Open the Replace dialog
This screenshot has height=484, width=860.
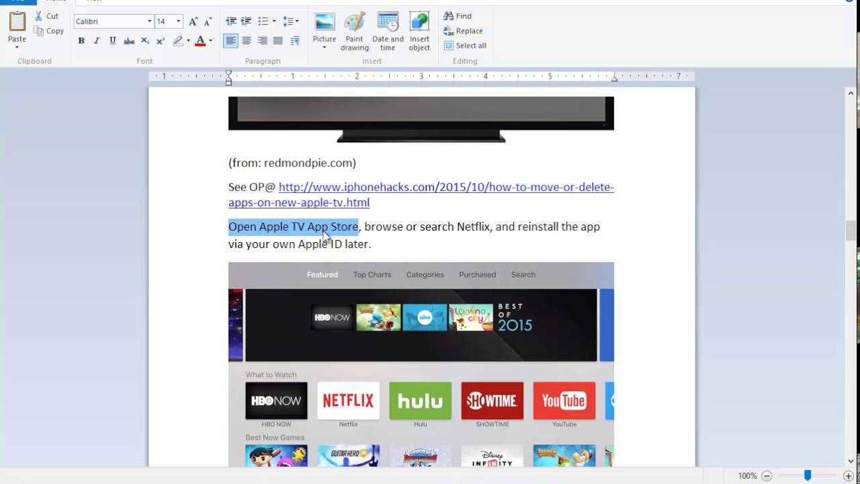[x=463, y=31]
